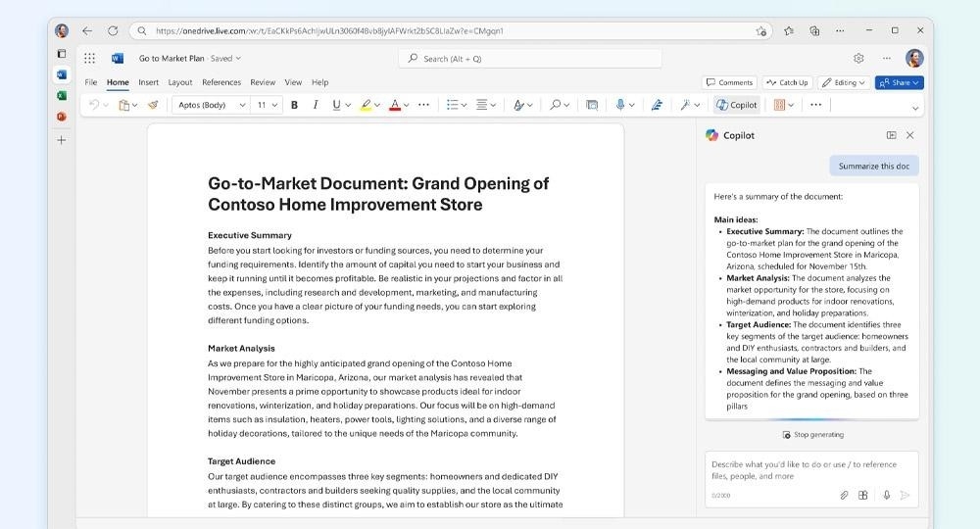The width and height of the screenshot is (980, 529).
Task: Click the Catch Up button
Action: (x=788, y=82)
